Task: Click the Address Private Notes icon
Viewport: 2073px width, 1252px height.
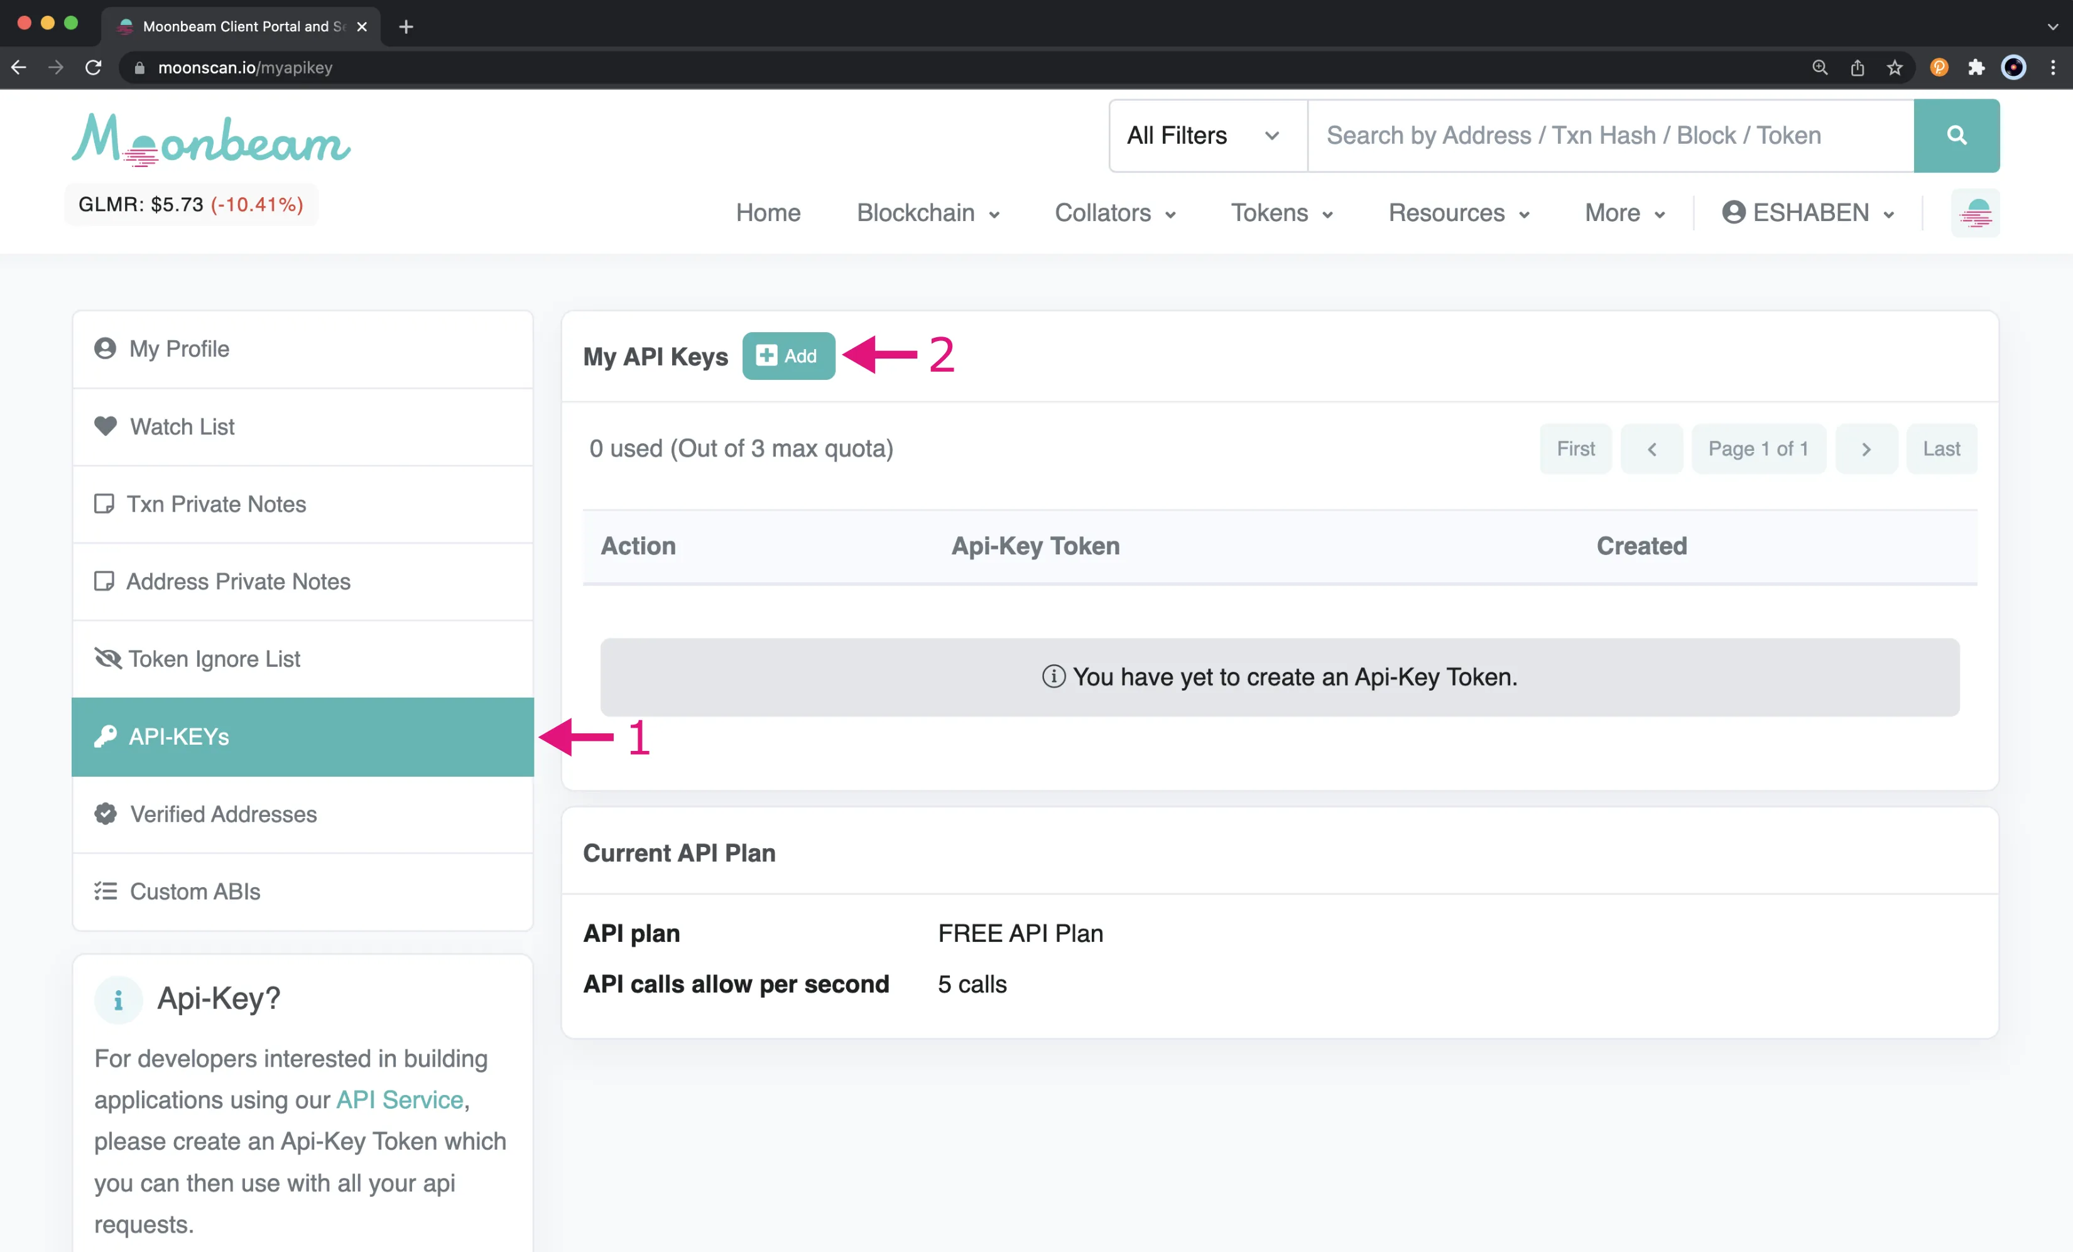Action: (x=104, y=580)
